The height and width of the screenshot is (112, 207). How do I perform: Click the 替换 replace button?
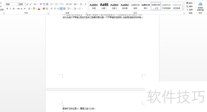coord(189,6)
